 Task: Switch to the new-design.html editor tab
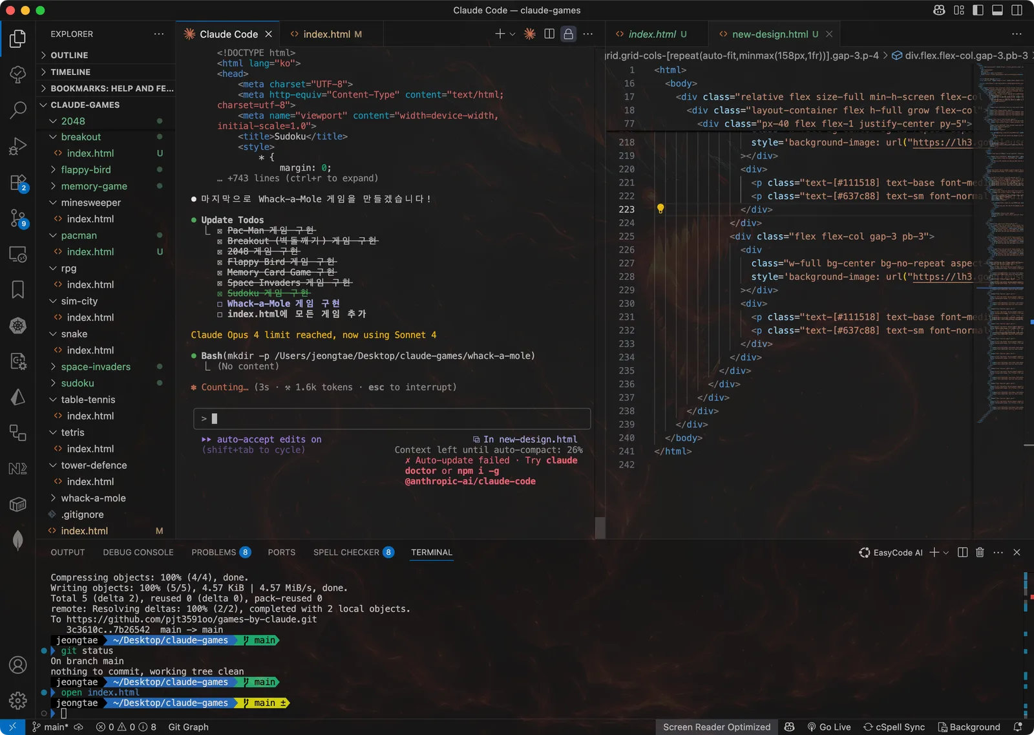(774, 34)
